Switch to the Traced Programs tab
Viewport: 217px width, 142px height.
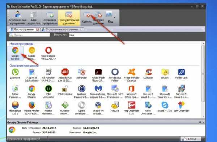tap(62, 29)
